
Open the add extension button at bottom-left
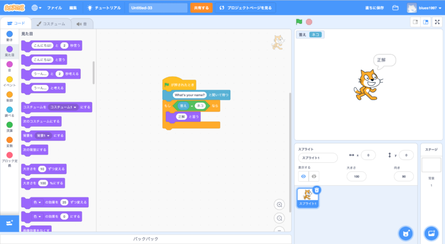click(9, 223)
